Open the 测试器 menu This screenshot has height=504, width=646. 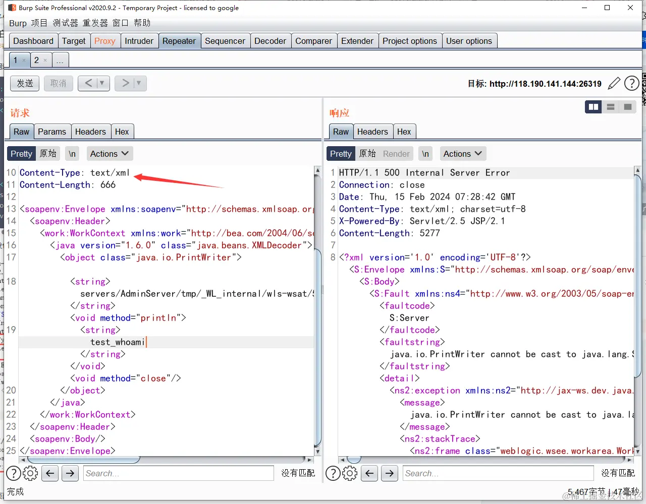point(65,23)
